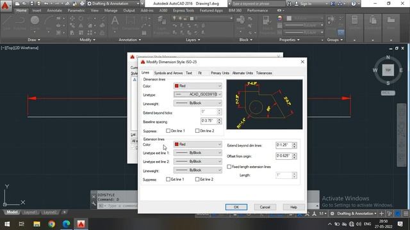Switch to Symbols and Arrows tab
Image resolution: width=410 pixels, height=230 pixels.
pyautogui.click(x=168, y=73)
